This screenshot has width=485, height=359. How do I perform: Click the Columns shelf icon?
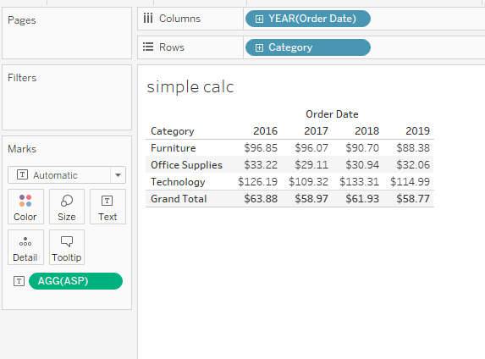pyautogui.click(x=148, y=19)
